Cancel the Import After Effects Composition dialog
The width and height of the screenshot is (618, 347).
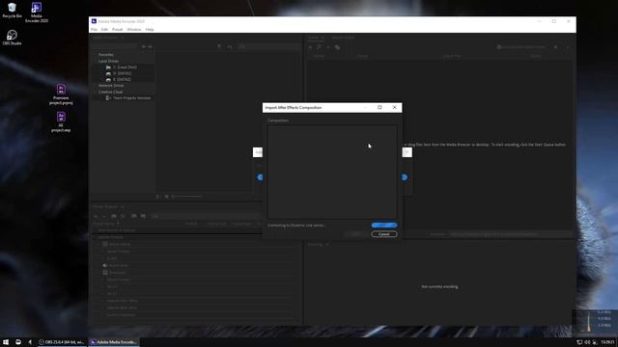pyautogui.click(x=384, y=234)
